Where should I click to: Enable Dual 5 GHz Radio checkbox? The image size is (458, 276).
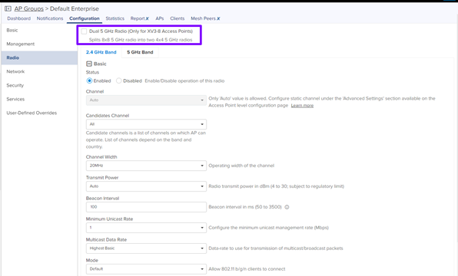pos(84,31)
